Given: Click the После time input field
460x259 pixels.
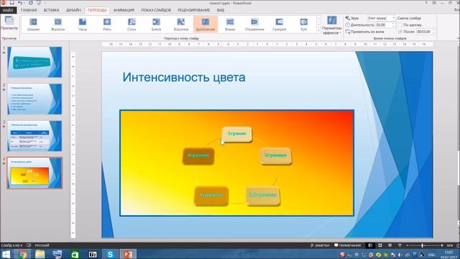Looking at the screenshot, I should 423,32.
